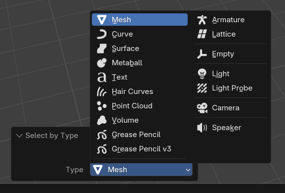This screenshot has height=193, width=285.
Task: Click the Lattice grid icon
Action: [202, 34]
